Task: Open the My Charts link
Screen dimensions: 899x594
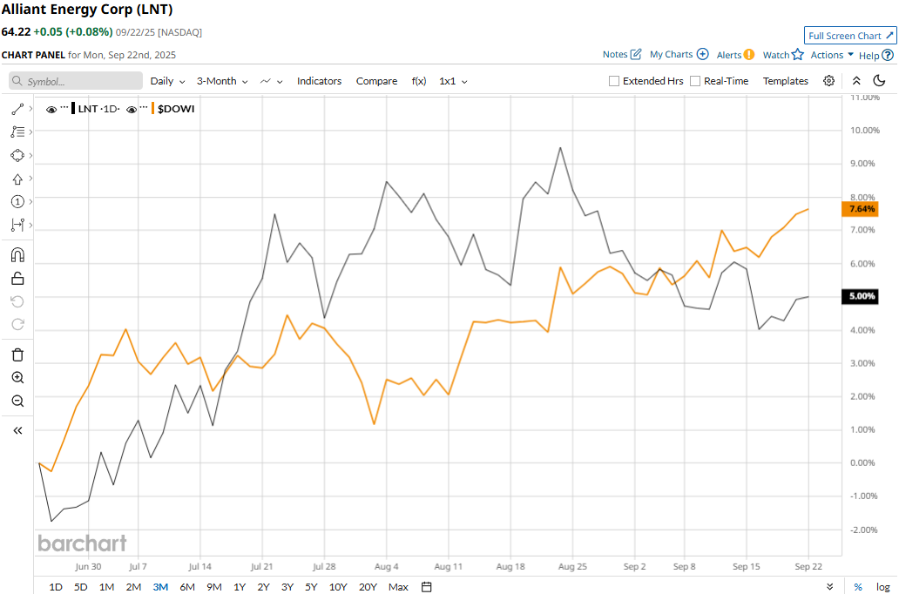Action: (x=672, y=55)
